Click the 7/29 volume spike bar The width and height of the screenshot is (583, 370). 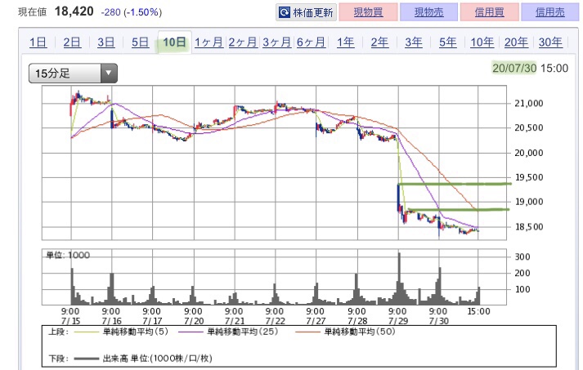tap(399, 279)
